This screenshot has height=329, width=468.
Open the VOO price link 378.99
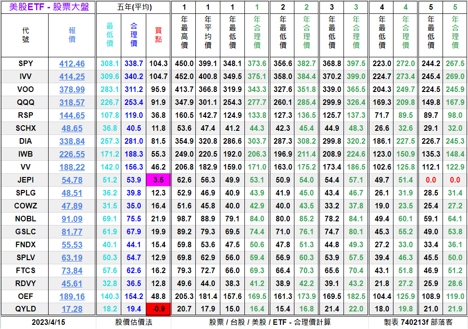click(x=72, y=90)
